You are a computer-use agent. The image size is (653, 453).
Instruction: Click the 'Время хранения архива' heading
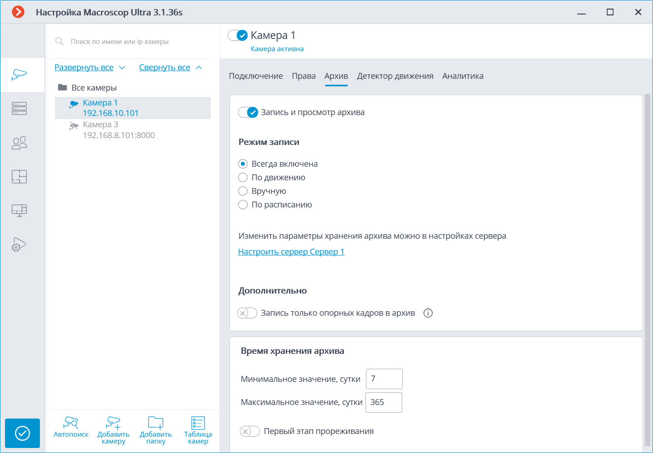[x=292, y=351]
